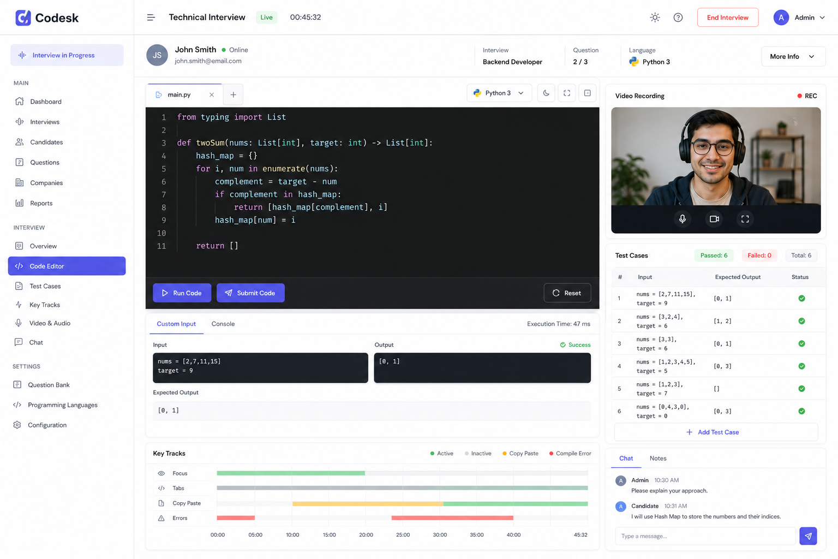Click the Passed: 6 badge

click(714, 255)
